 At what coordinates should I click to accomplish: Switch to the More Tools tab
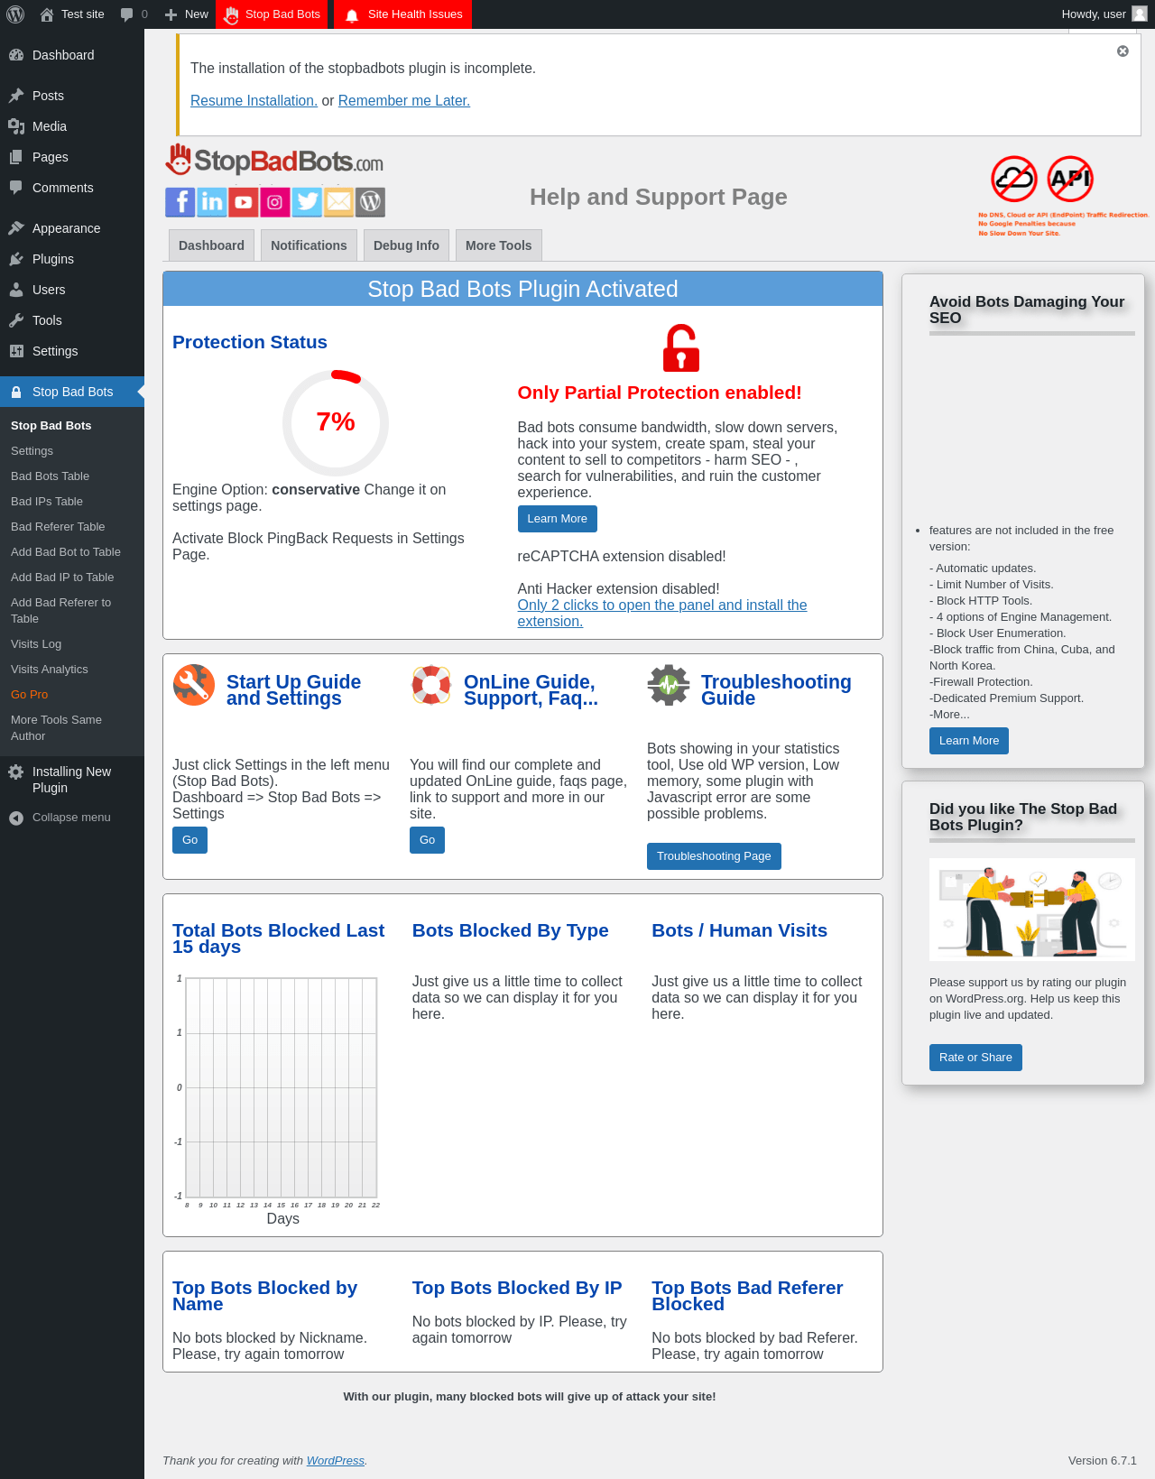(498, 245)
